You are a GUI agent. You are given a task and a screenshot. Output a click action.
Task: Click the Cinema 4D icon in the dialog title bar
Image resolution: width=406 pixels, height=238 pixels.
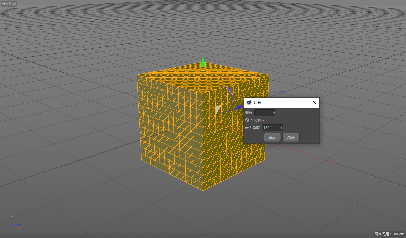[x=249, y=103]
